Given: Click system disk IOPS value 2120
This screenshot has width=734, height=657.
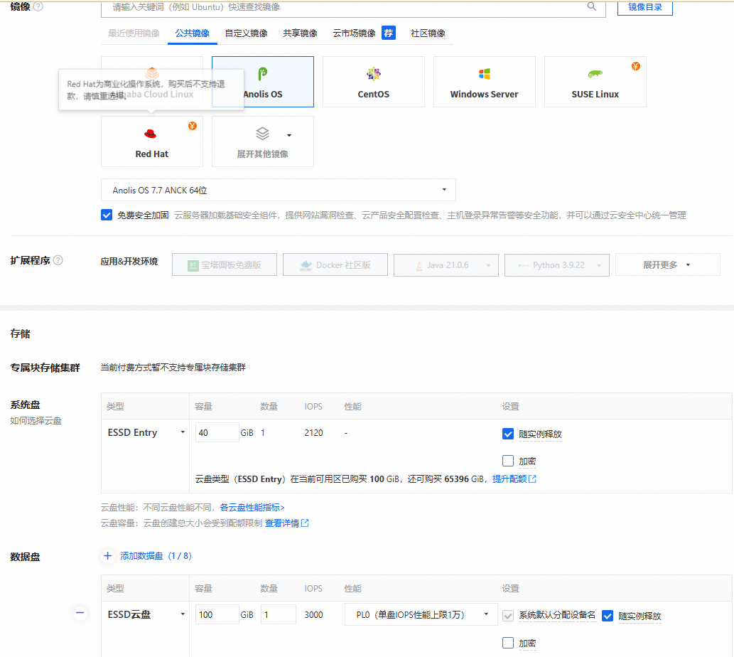Looking at the screenshot, I should tap(313, 433).
